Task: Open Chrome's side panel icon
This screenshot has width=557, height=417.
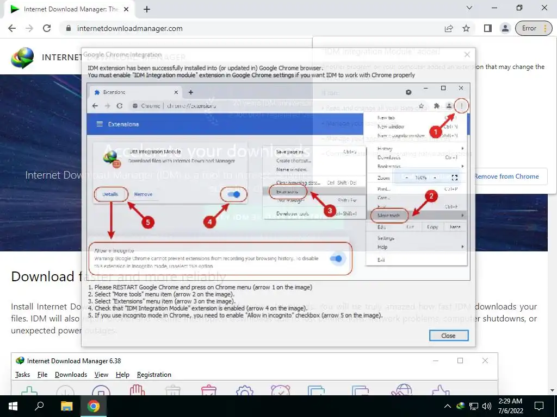Action: [488, 28]
